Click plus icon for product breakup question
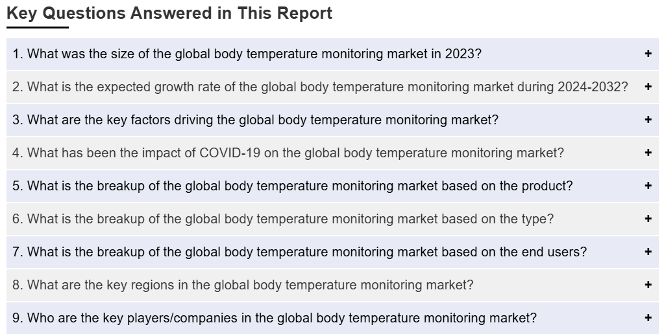The width and height of the screenshot is (664, 336). 648,186
